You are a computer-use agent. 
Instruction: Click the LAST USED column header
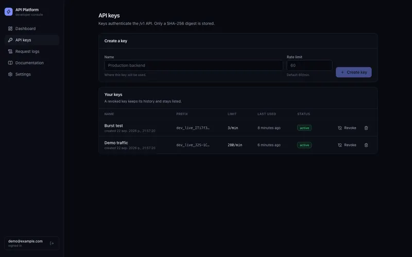click(267, 114)
